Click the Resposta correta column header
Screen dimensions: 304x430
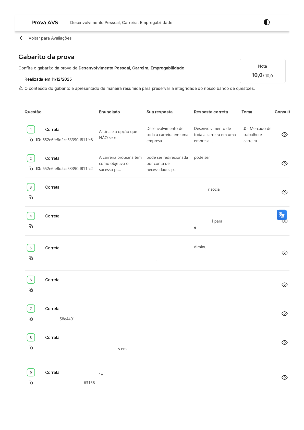point(211,112)
